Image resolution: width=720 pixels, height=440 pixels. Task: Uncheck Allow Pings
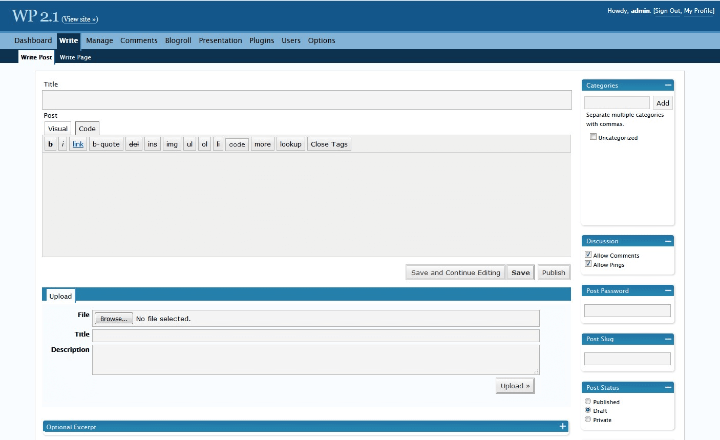coord(588,264)
